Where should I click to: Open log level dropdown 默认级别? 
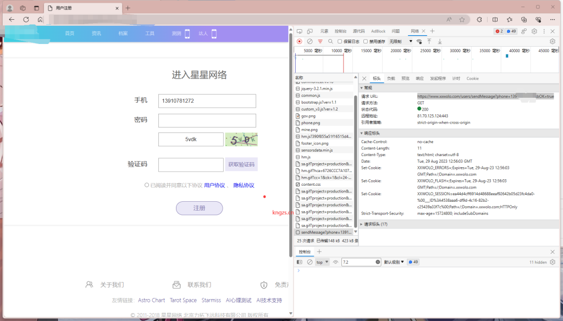click(394, 262)
